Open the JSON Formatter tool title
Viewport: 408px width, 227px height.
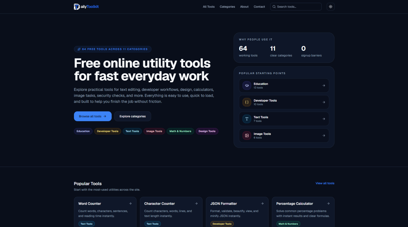coord(224,204)
